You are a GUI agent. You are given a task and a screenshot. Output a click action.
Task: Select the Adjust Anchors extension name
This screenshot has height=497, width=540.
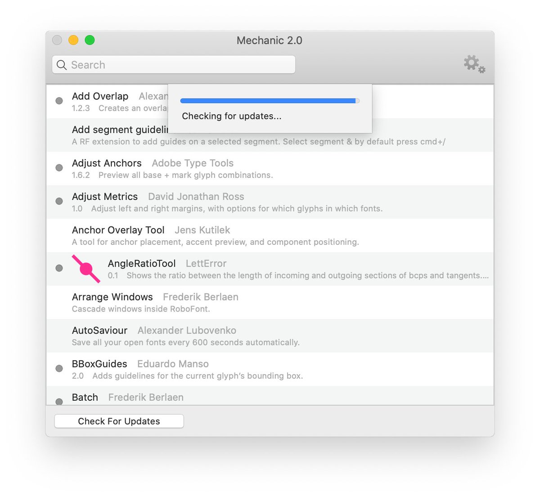(x=107, y=163)
